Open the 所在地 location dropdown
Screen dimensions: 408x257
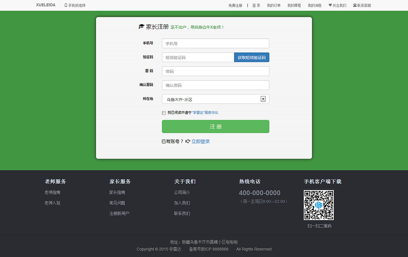(215, 99)
